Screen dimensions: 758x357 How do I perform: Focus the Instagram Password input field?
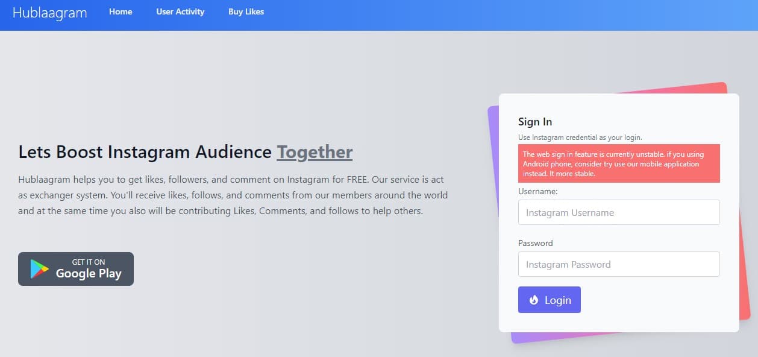click(x=619, y=264)
